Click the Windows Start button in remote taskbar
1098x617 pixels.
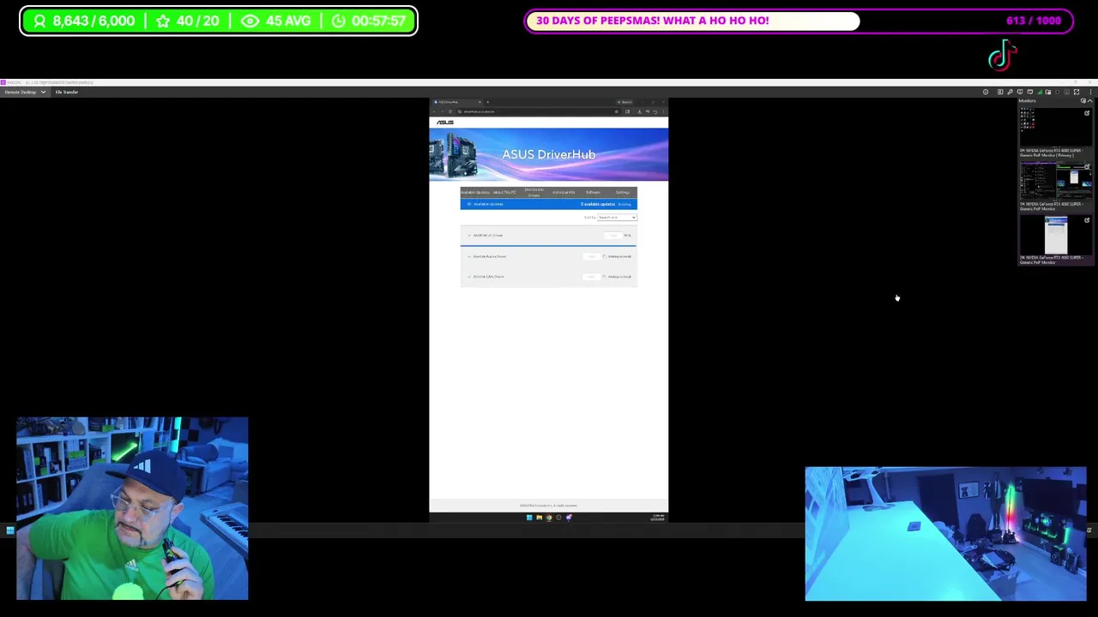[x=529, y=518]
